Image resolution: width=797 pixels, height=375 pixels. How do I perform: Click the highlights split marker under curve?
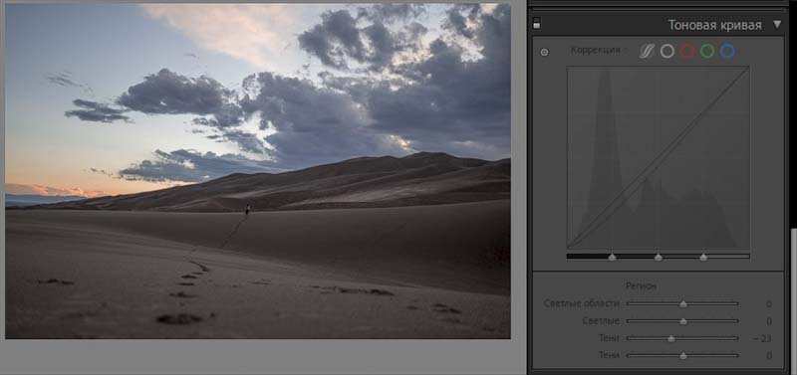[x=703, y=258]
